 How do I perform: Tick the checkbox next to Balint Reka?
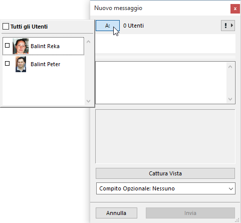(x=7, y=46)
